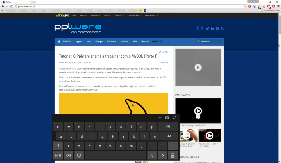Click author PEDRO PINTO link

coord(64,63)
